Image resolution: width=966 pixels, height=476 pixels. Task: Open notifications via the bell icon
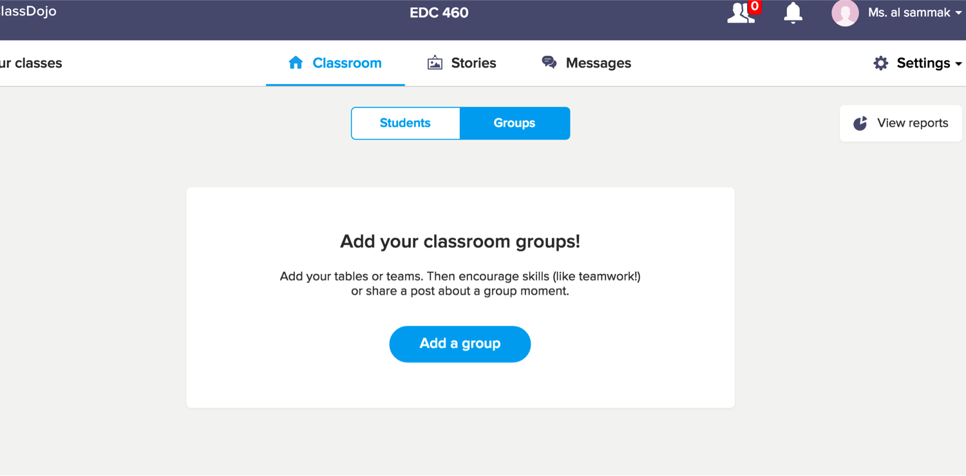coord(793,13)
